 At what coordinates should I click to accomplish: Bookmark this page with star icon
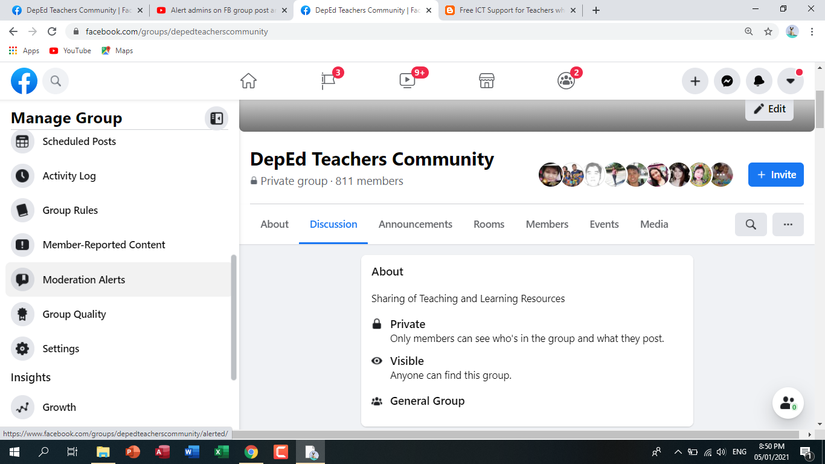(768, 31)
